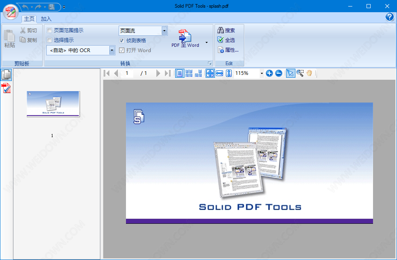Select the marquee zoom magnifier tool
The image size is (397, 260).
coord(300,73)
